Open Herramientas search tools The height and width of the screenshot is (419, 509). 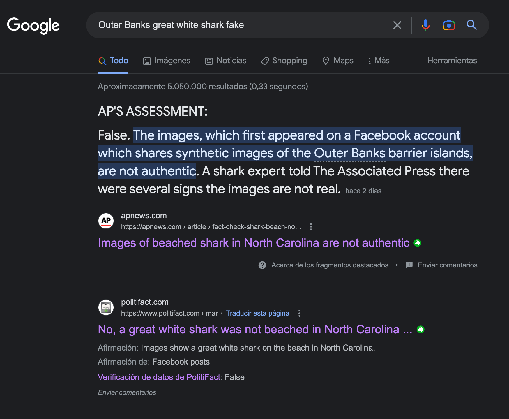pos(452,61)
